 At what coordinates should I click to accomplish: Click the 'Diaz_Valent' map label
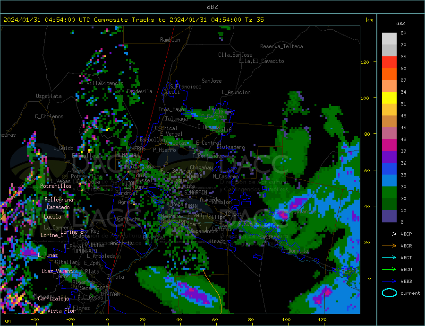[x=58, y=271]
